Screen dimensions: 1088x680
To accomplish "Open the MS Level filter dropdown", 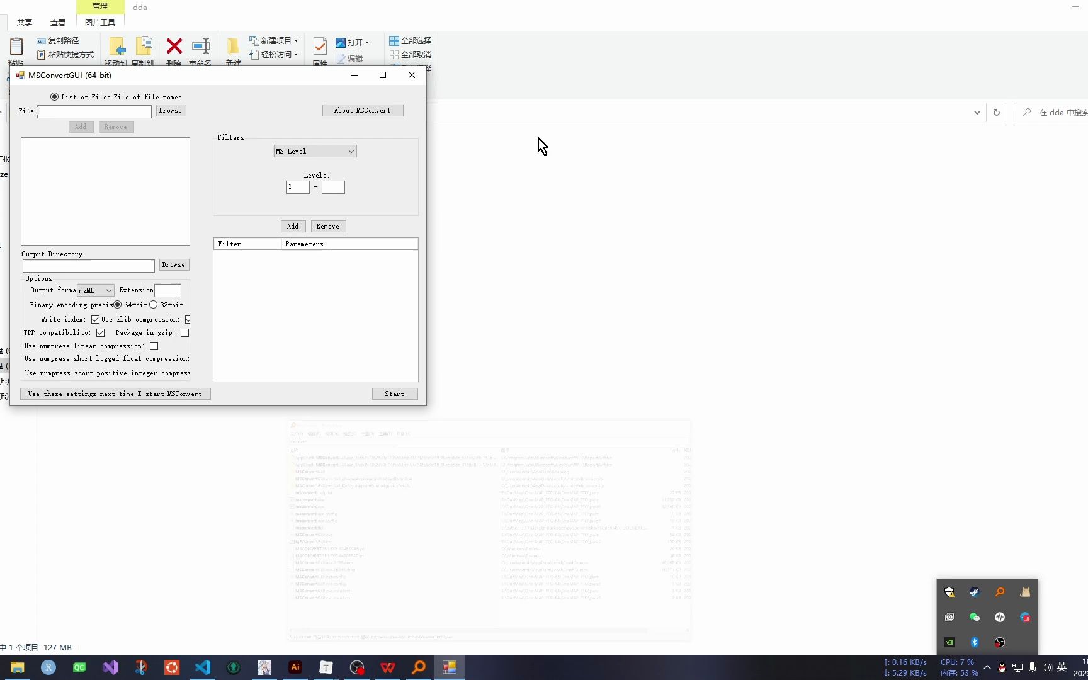I will (x=315, y=151).
